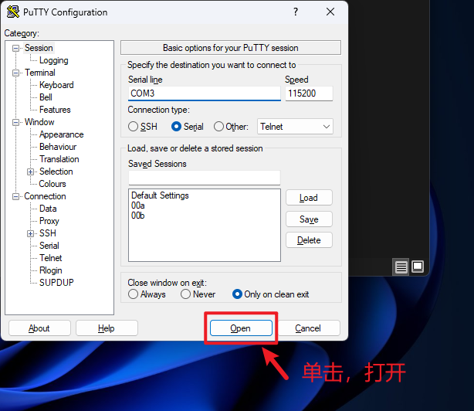Viewport: 474px width, 411px height.
Task: Open the Terminal category
Action: click(x=40, y=73)
